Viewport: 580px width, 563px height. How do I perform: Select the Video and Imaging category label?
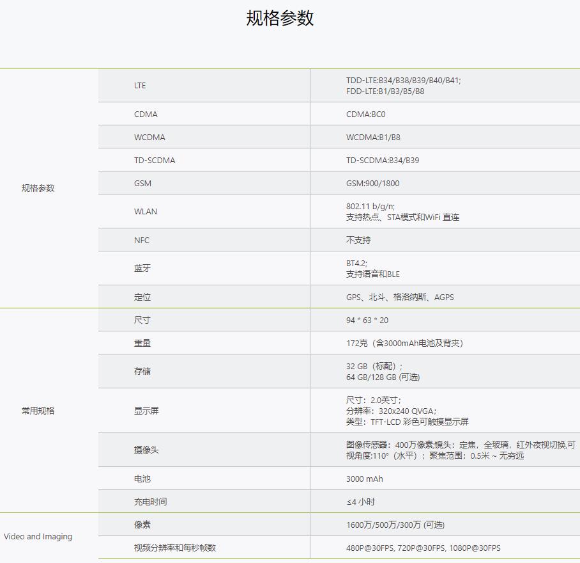pos(38,537)
